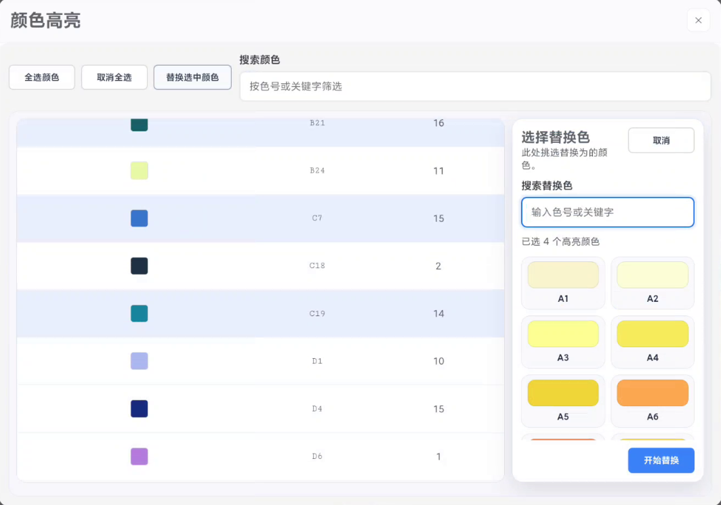Image resolution: width=721 pixels, height=505 pixels.
Task: Click the 全选颜色 button
Action: (x=41, y=77)
